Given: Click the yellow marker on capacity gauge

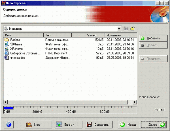Looking at the screenshot, I should point(113,110).
